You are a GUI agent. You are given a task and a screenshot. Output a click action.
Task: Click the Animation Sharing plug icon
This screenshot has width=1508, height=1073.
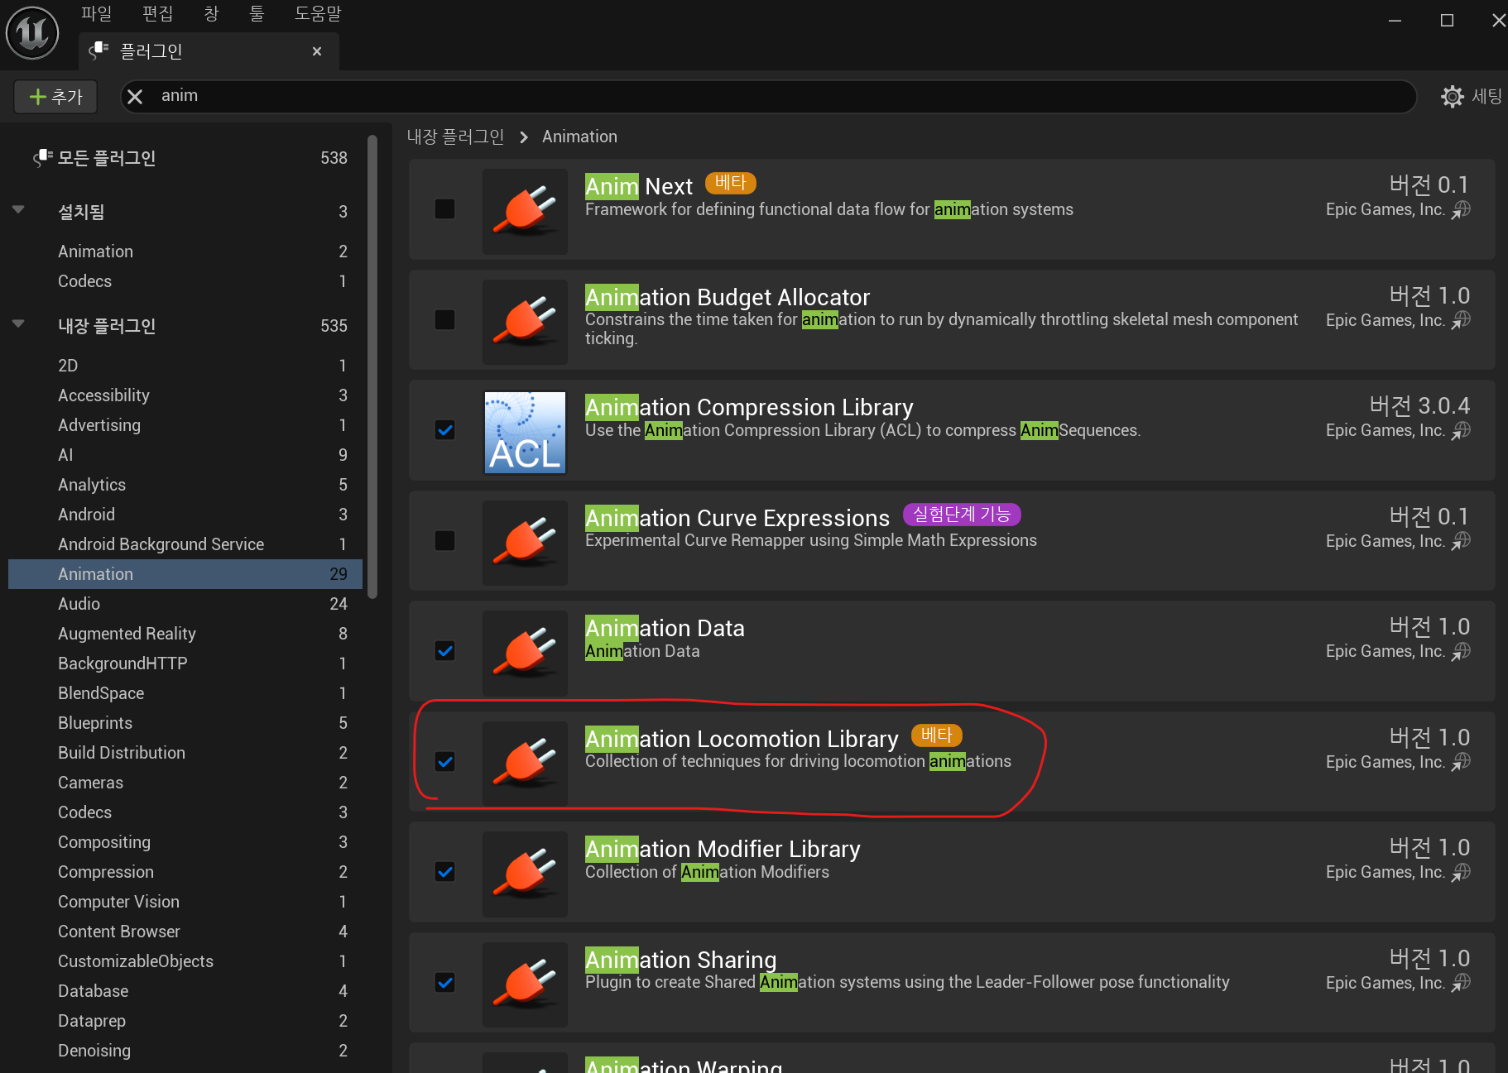tap(525, 984)
